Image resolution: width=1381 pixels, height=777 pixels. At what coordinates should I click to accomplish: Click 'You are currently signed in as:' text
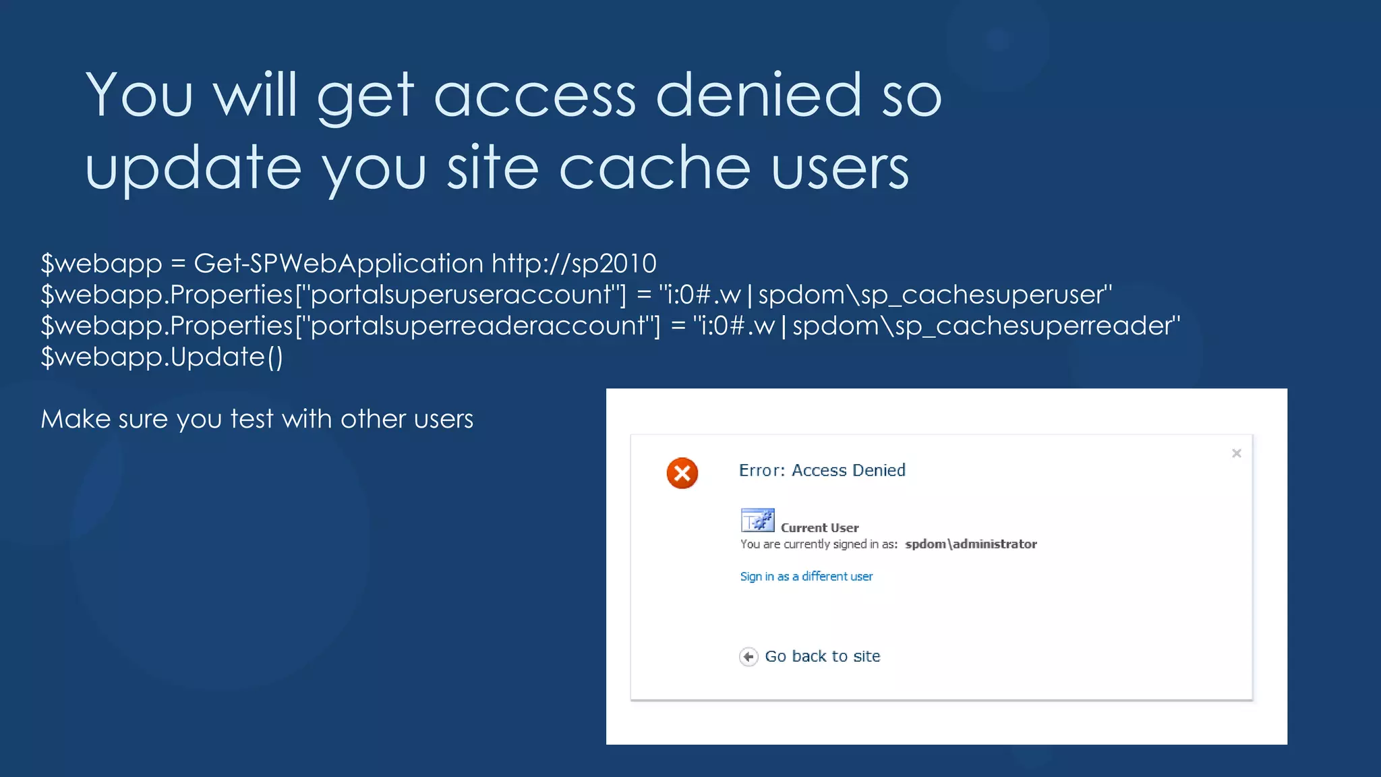point(819,544)
